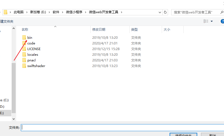Click swiftshader folder name
224x136 pixels.
tap(36, 66)
